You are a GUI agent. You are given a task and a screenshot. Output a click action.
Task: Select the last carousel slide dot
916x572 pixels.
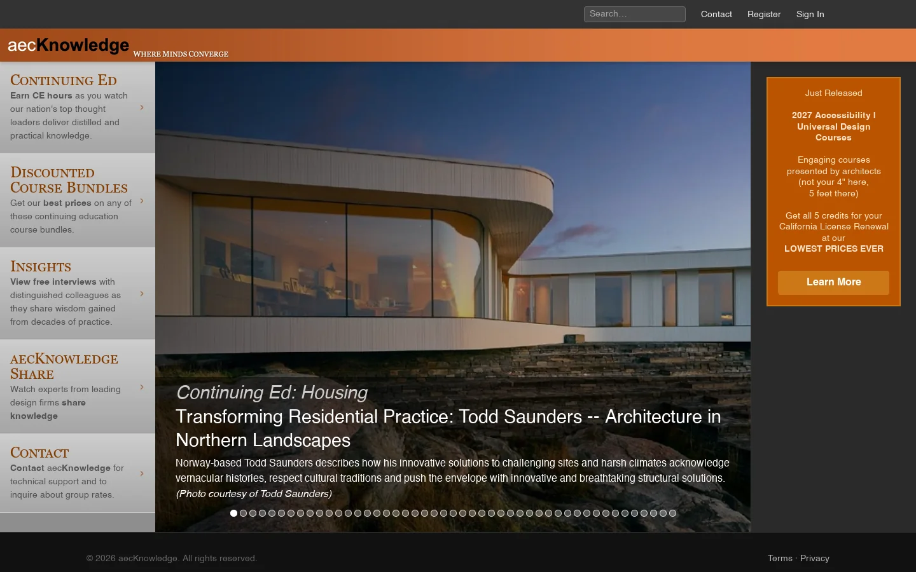pyautogui.click(x=672, y=513)
